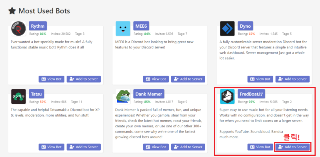Click FredBoat's Invites: 5,983 text
Viewport: 320px width, 157px height.
click(x=268, y=102)
